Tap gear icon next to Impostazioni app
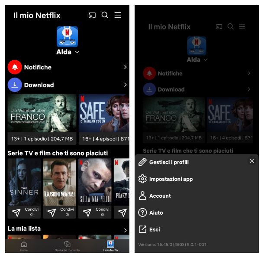264x258 pixels. [142, 179]
